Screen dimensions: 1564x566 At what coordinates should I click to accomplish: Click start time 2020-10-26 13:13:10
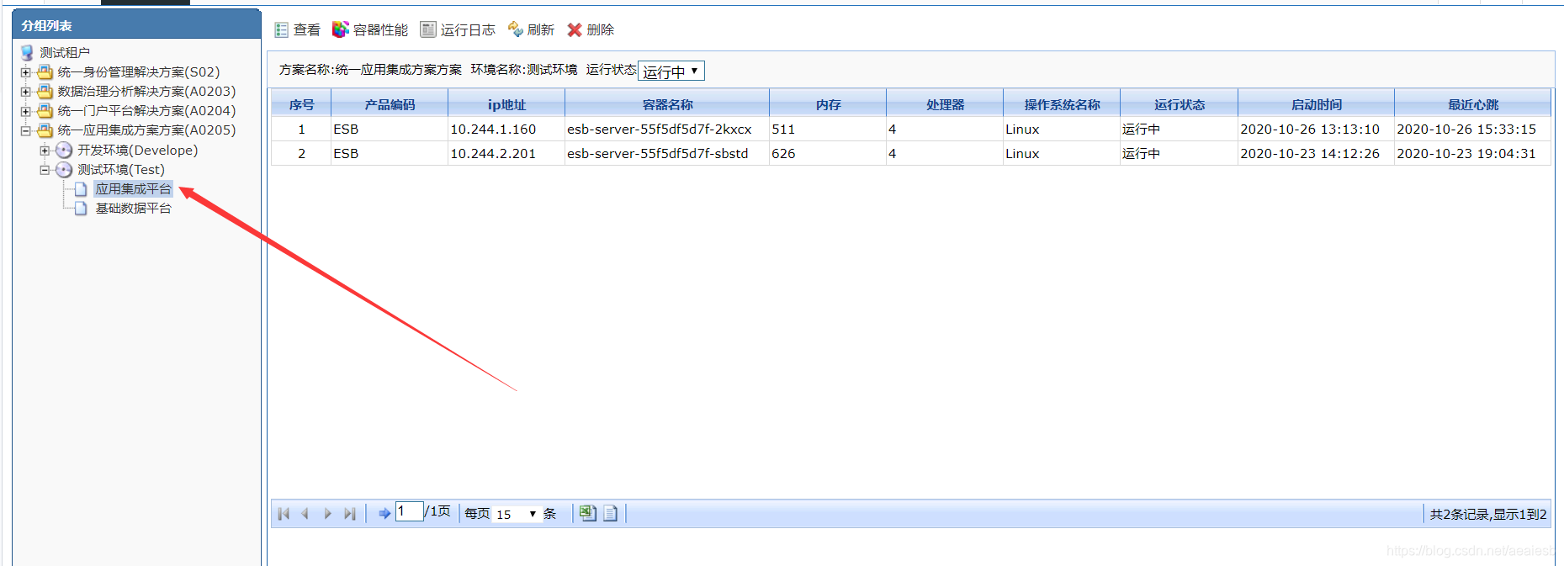[1310, 129]
